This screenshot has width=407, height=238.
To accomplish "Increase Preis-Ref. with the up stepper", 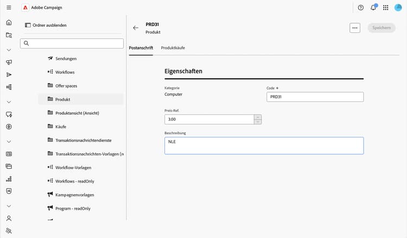I will [x=258, y=117].
